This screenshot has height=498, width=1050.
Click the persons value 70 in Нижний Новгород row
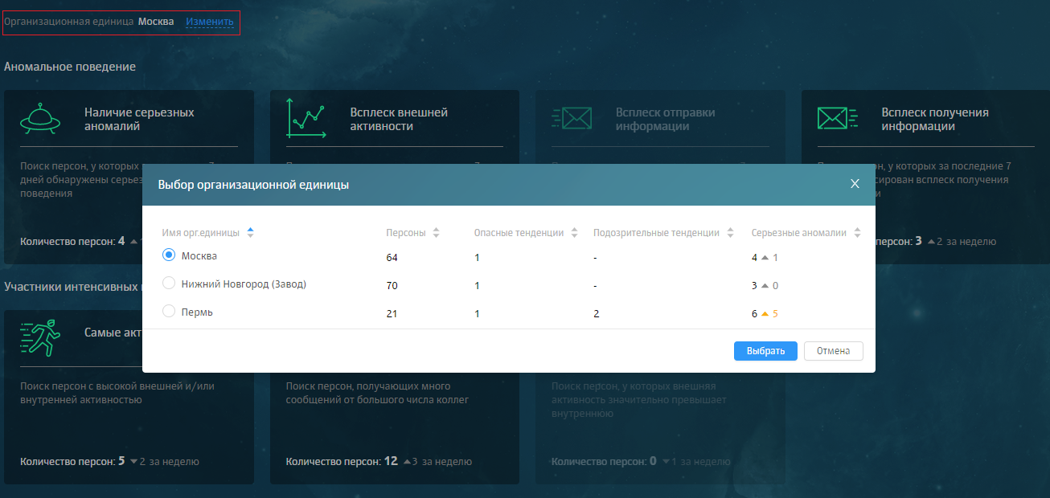(392, 286)
